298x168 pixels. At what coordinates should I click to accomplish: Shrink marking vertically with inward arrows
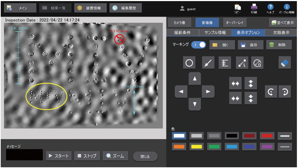251,98
